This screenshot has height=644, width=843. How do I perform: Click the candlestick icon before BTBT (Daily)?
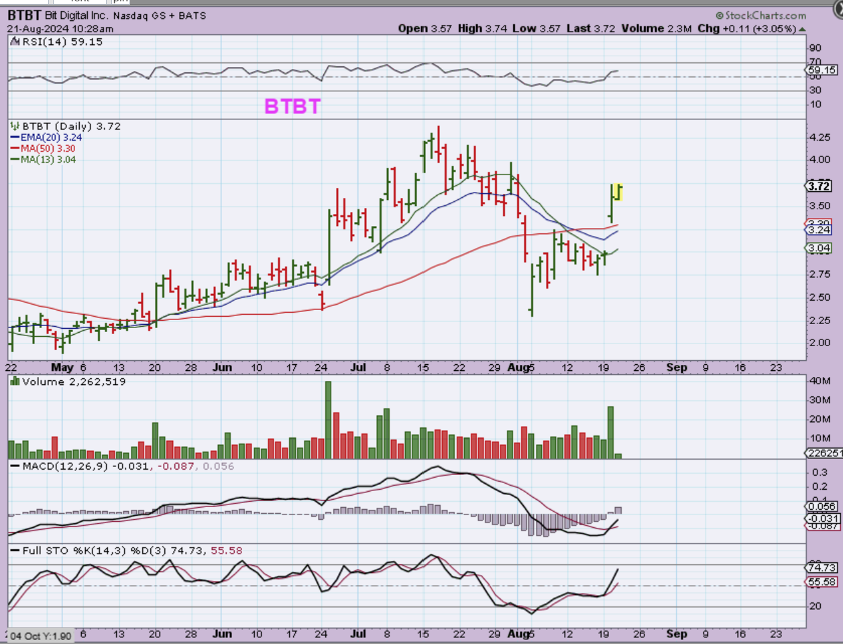pyautogui.click(x=16, y=126)
